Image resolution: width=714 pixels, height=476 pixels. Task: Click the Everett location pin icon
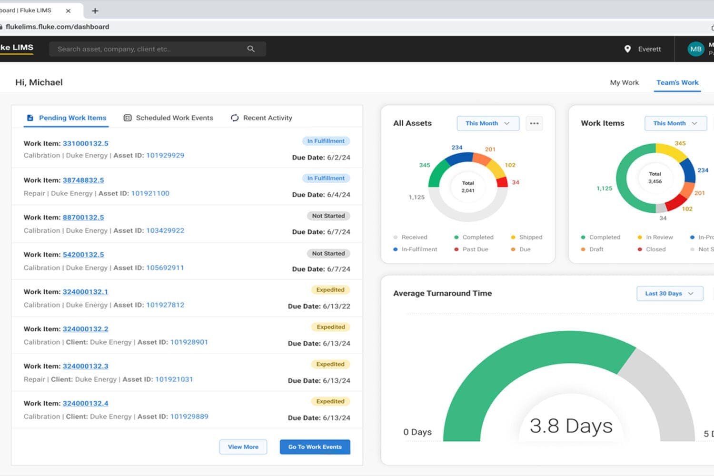pyautogui.click(x=627, y=49)
